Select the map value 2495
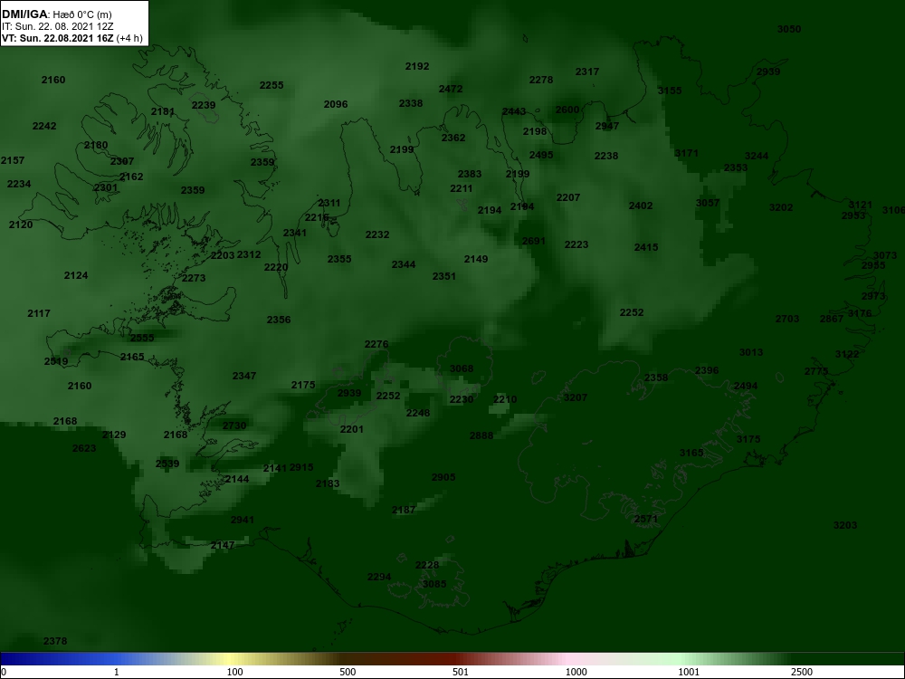905x679 pixels. coord(541,155)
